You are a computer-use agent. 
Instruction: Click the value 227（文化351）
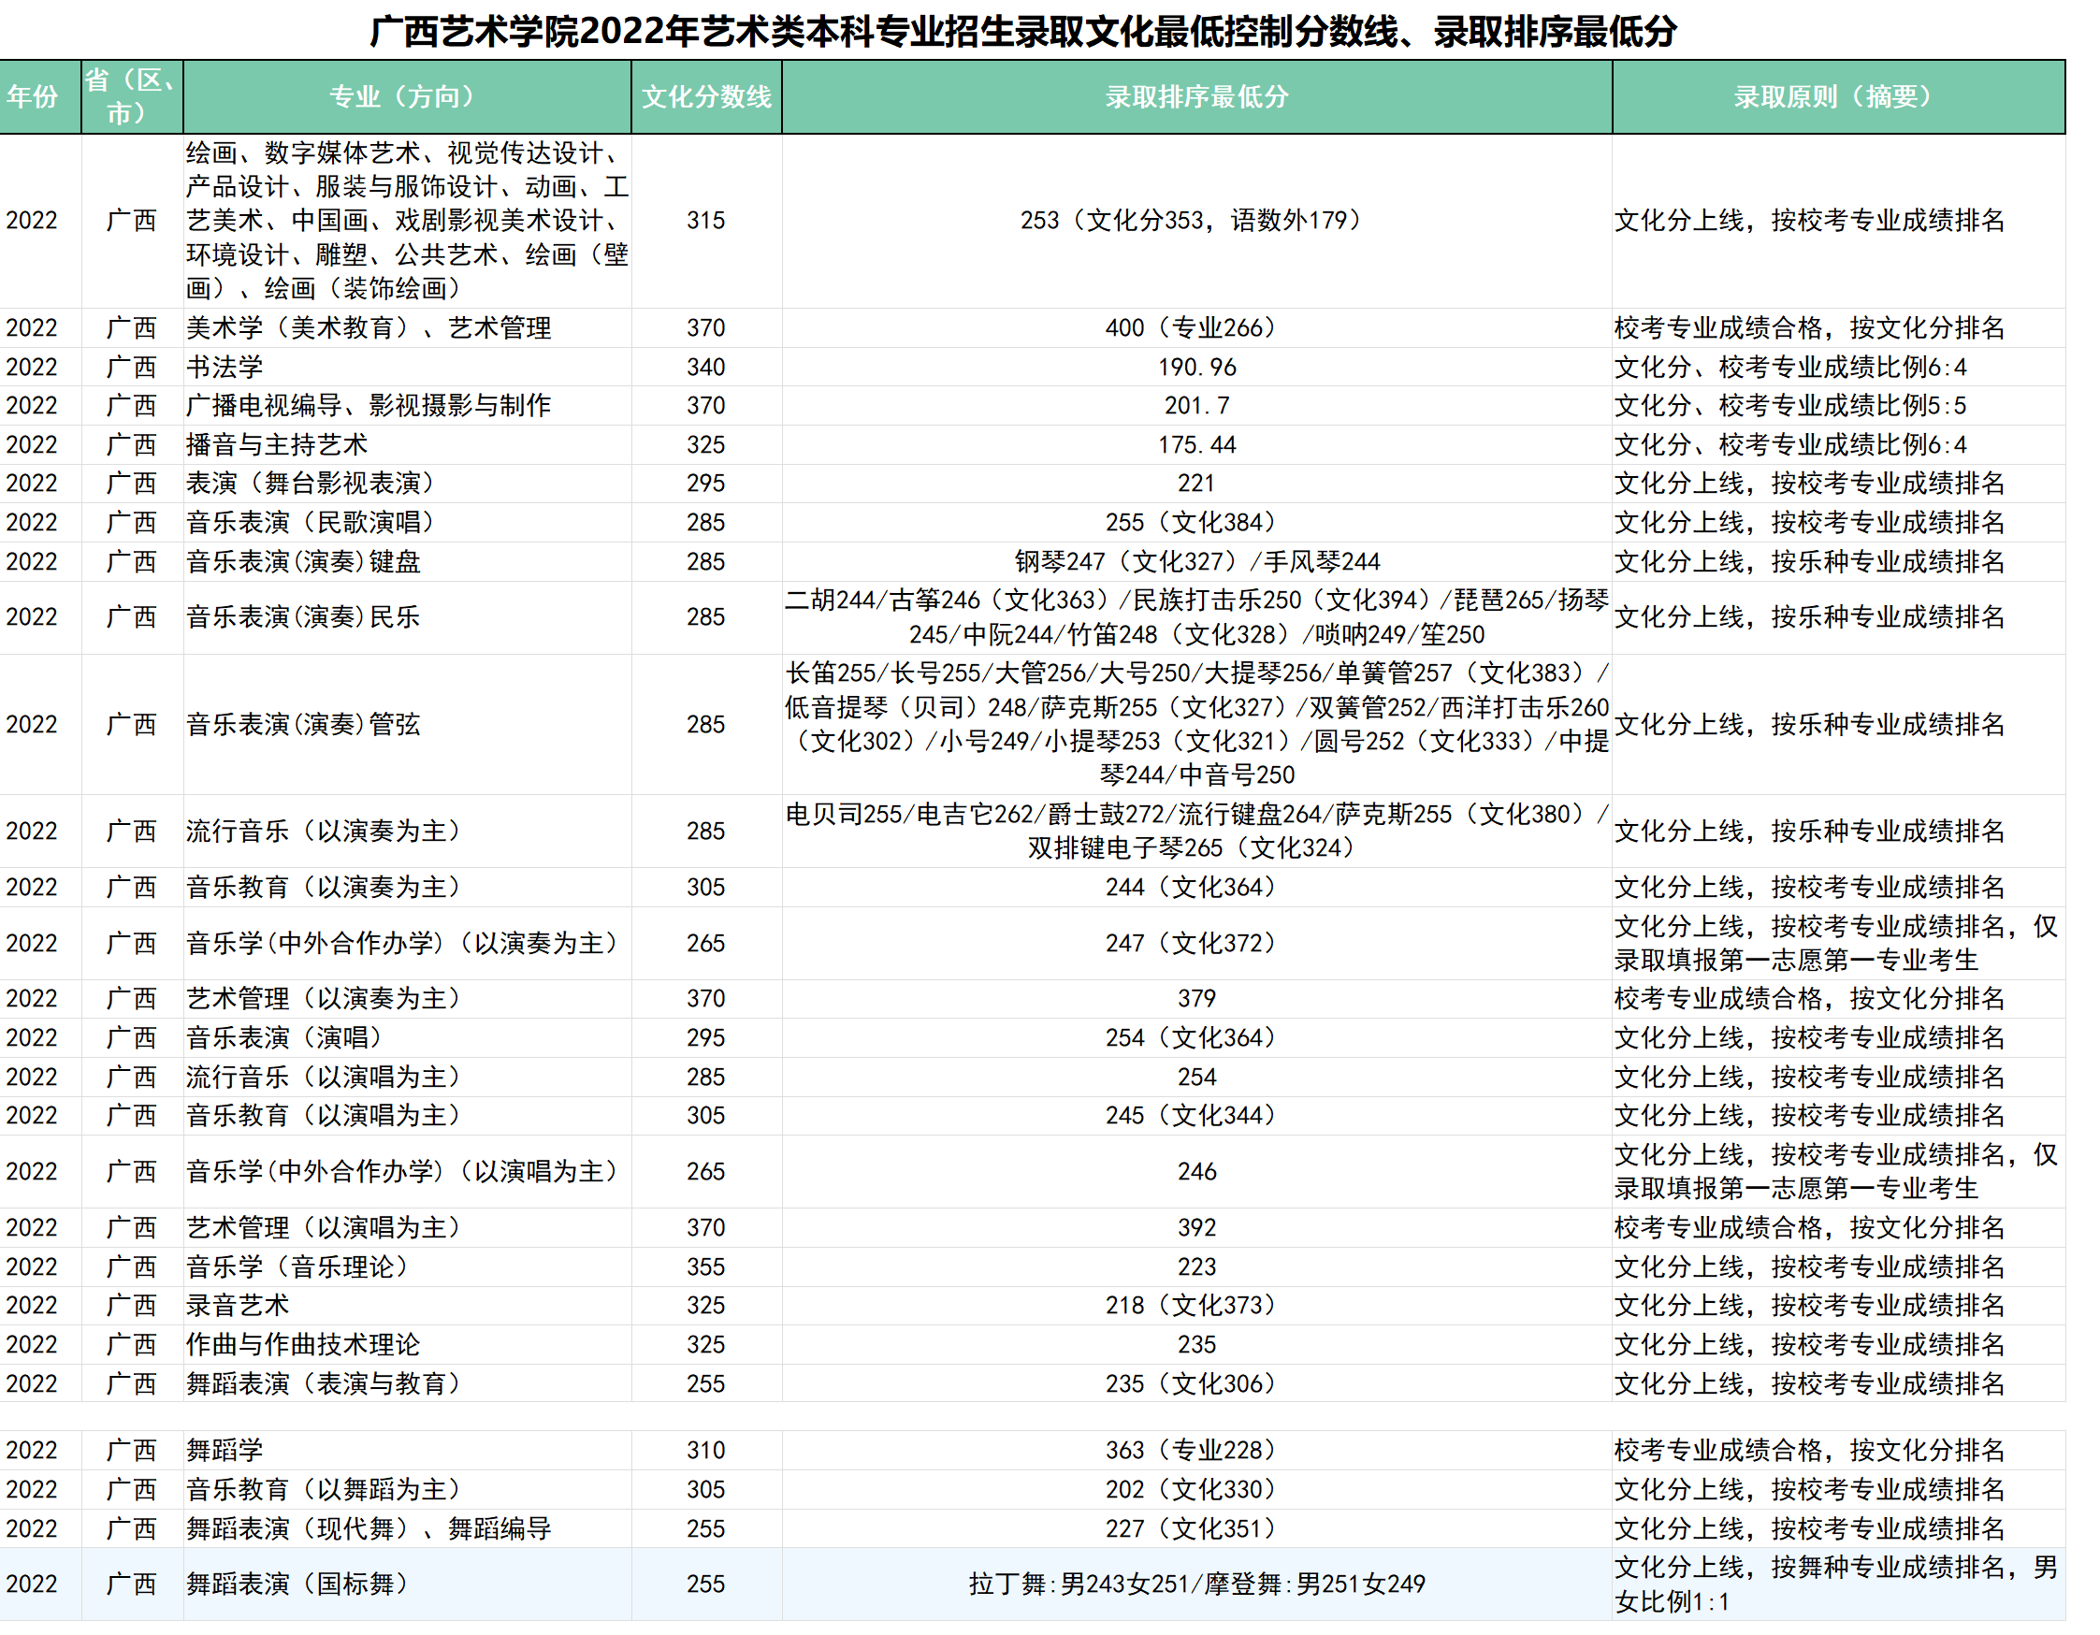1197,1529
